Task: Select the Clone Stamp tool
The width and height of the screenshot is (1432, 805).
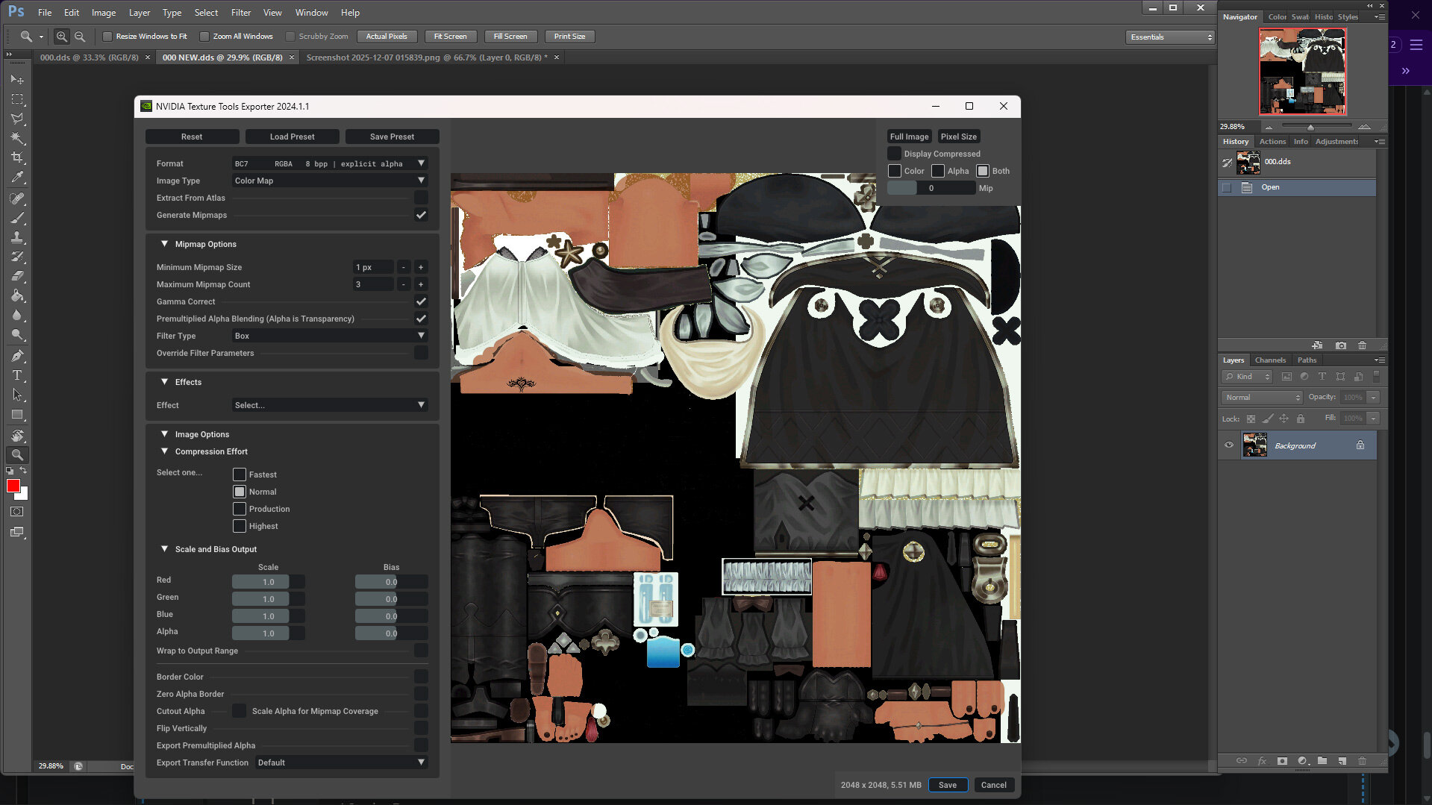Action: point(17,237)
